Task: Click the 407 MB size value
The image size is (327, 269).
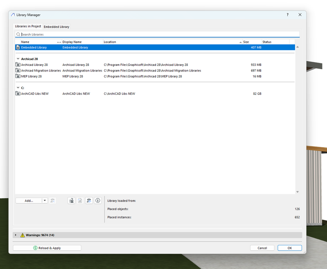Action: [x=256, y=47]
